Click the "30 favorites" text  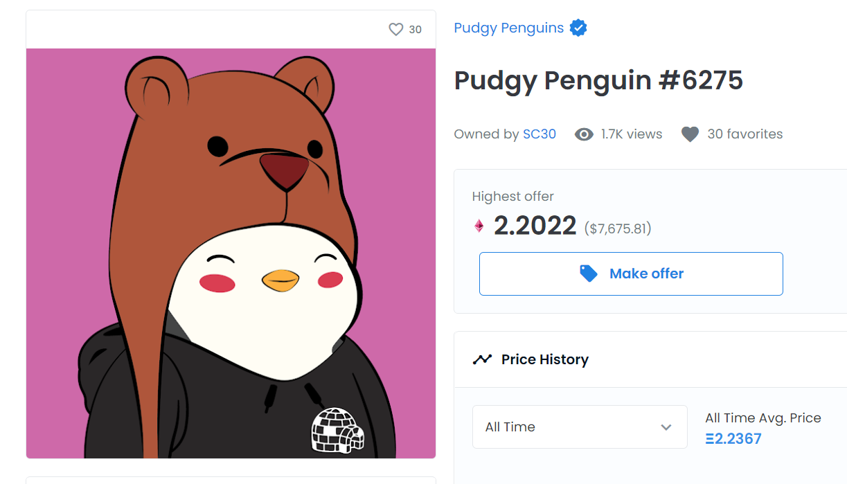745,134
